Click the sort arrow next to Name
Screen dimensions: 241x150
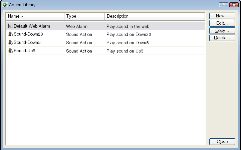(x=22, y=17)
